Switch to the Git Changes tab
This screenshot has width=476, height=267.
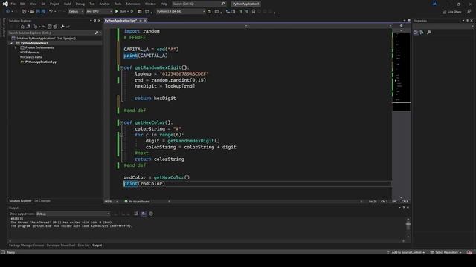(x=42, y=201)
